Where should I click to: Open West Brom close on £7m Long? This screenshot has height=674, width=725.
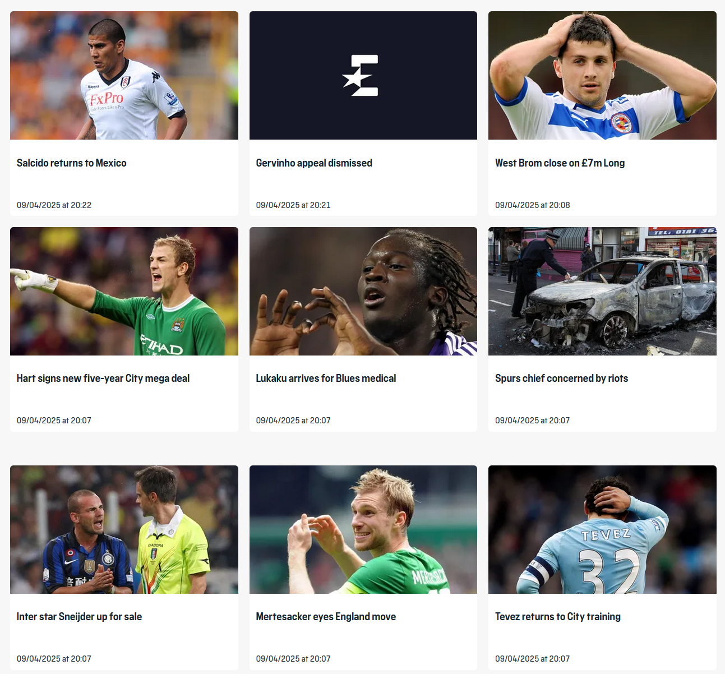point(560,163)
